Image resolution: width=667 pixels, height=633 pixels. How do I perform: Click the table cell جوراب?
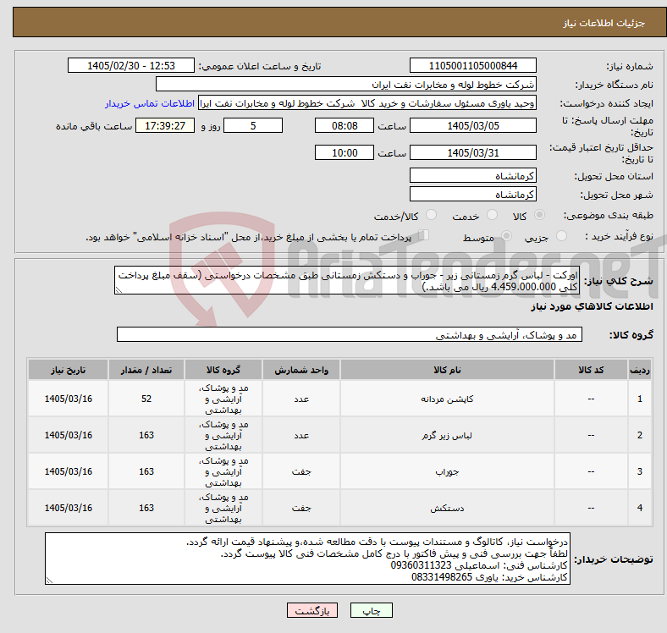click(447, 471)
